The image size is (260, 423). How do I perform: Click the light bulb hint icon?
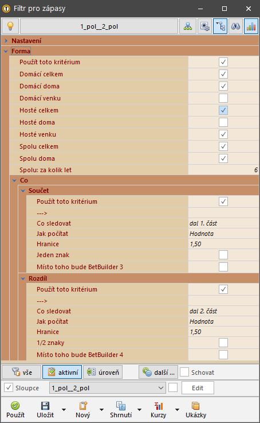click(x=10, y=26)
